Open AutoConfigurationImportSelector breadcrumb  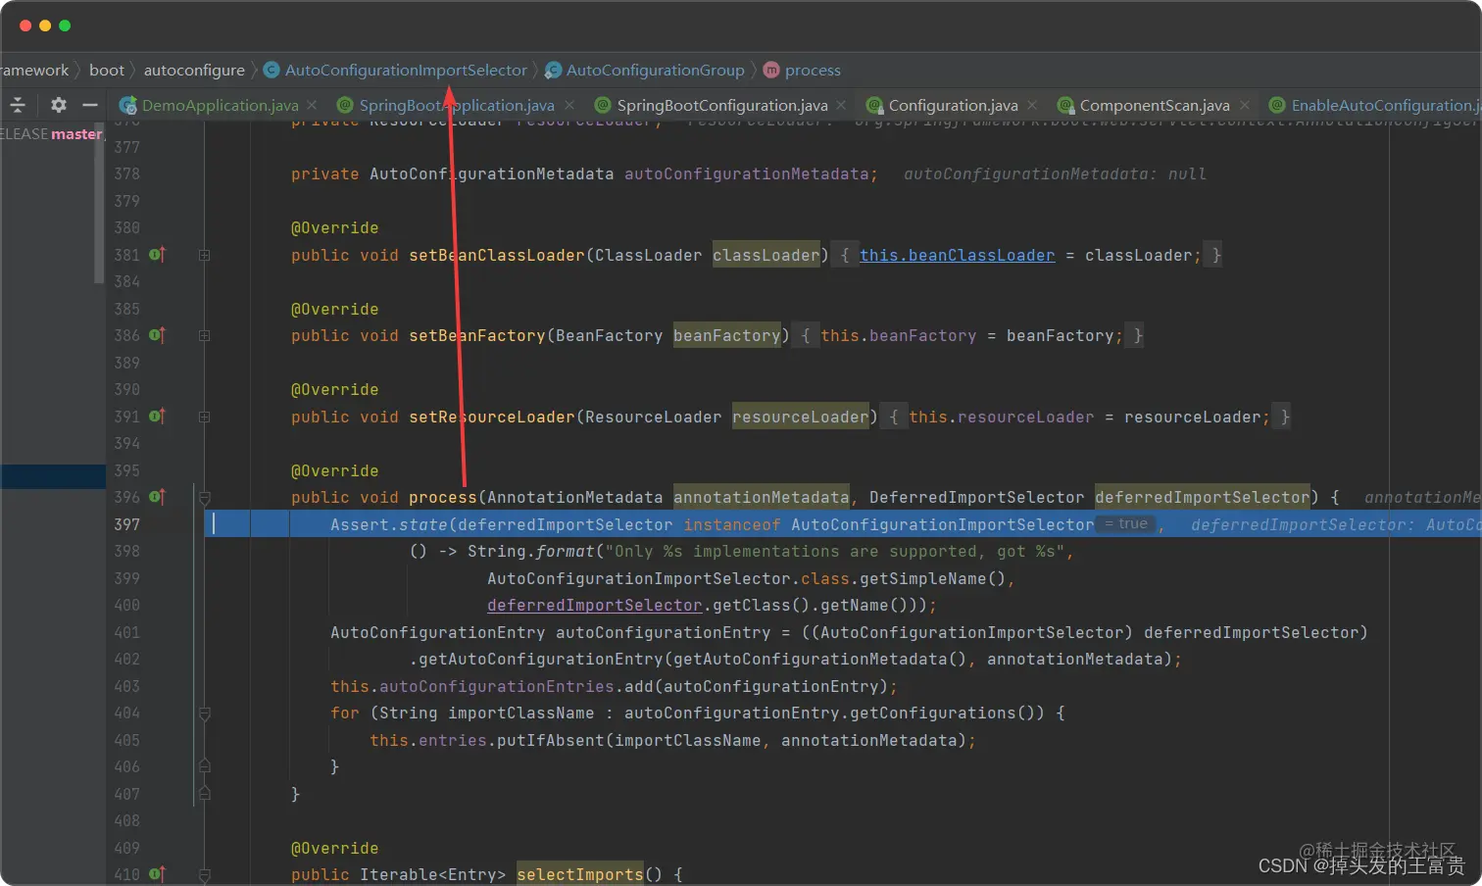tap(406, 71)
